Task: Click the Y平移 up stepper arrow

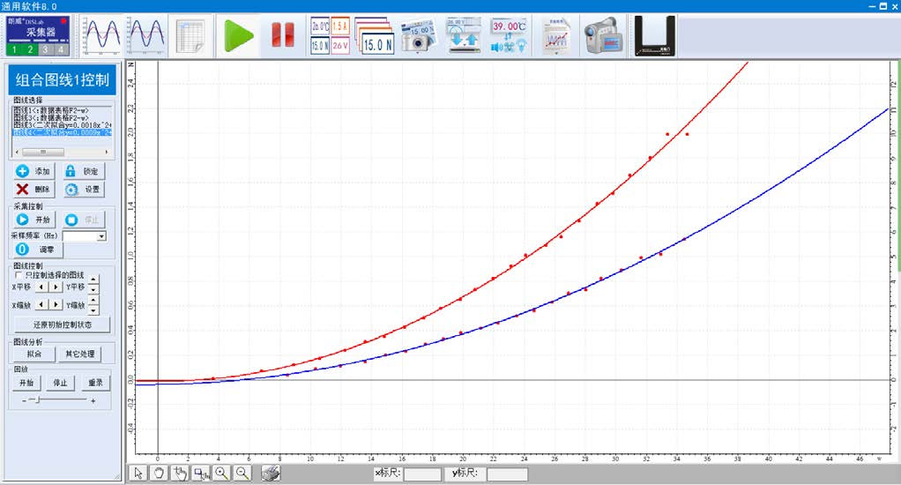Action: coord(94,283)
